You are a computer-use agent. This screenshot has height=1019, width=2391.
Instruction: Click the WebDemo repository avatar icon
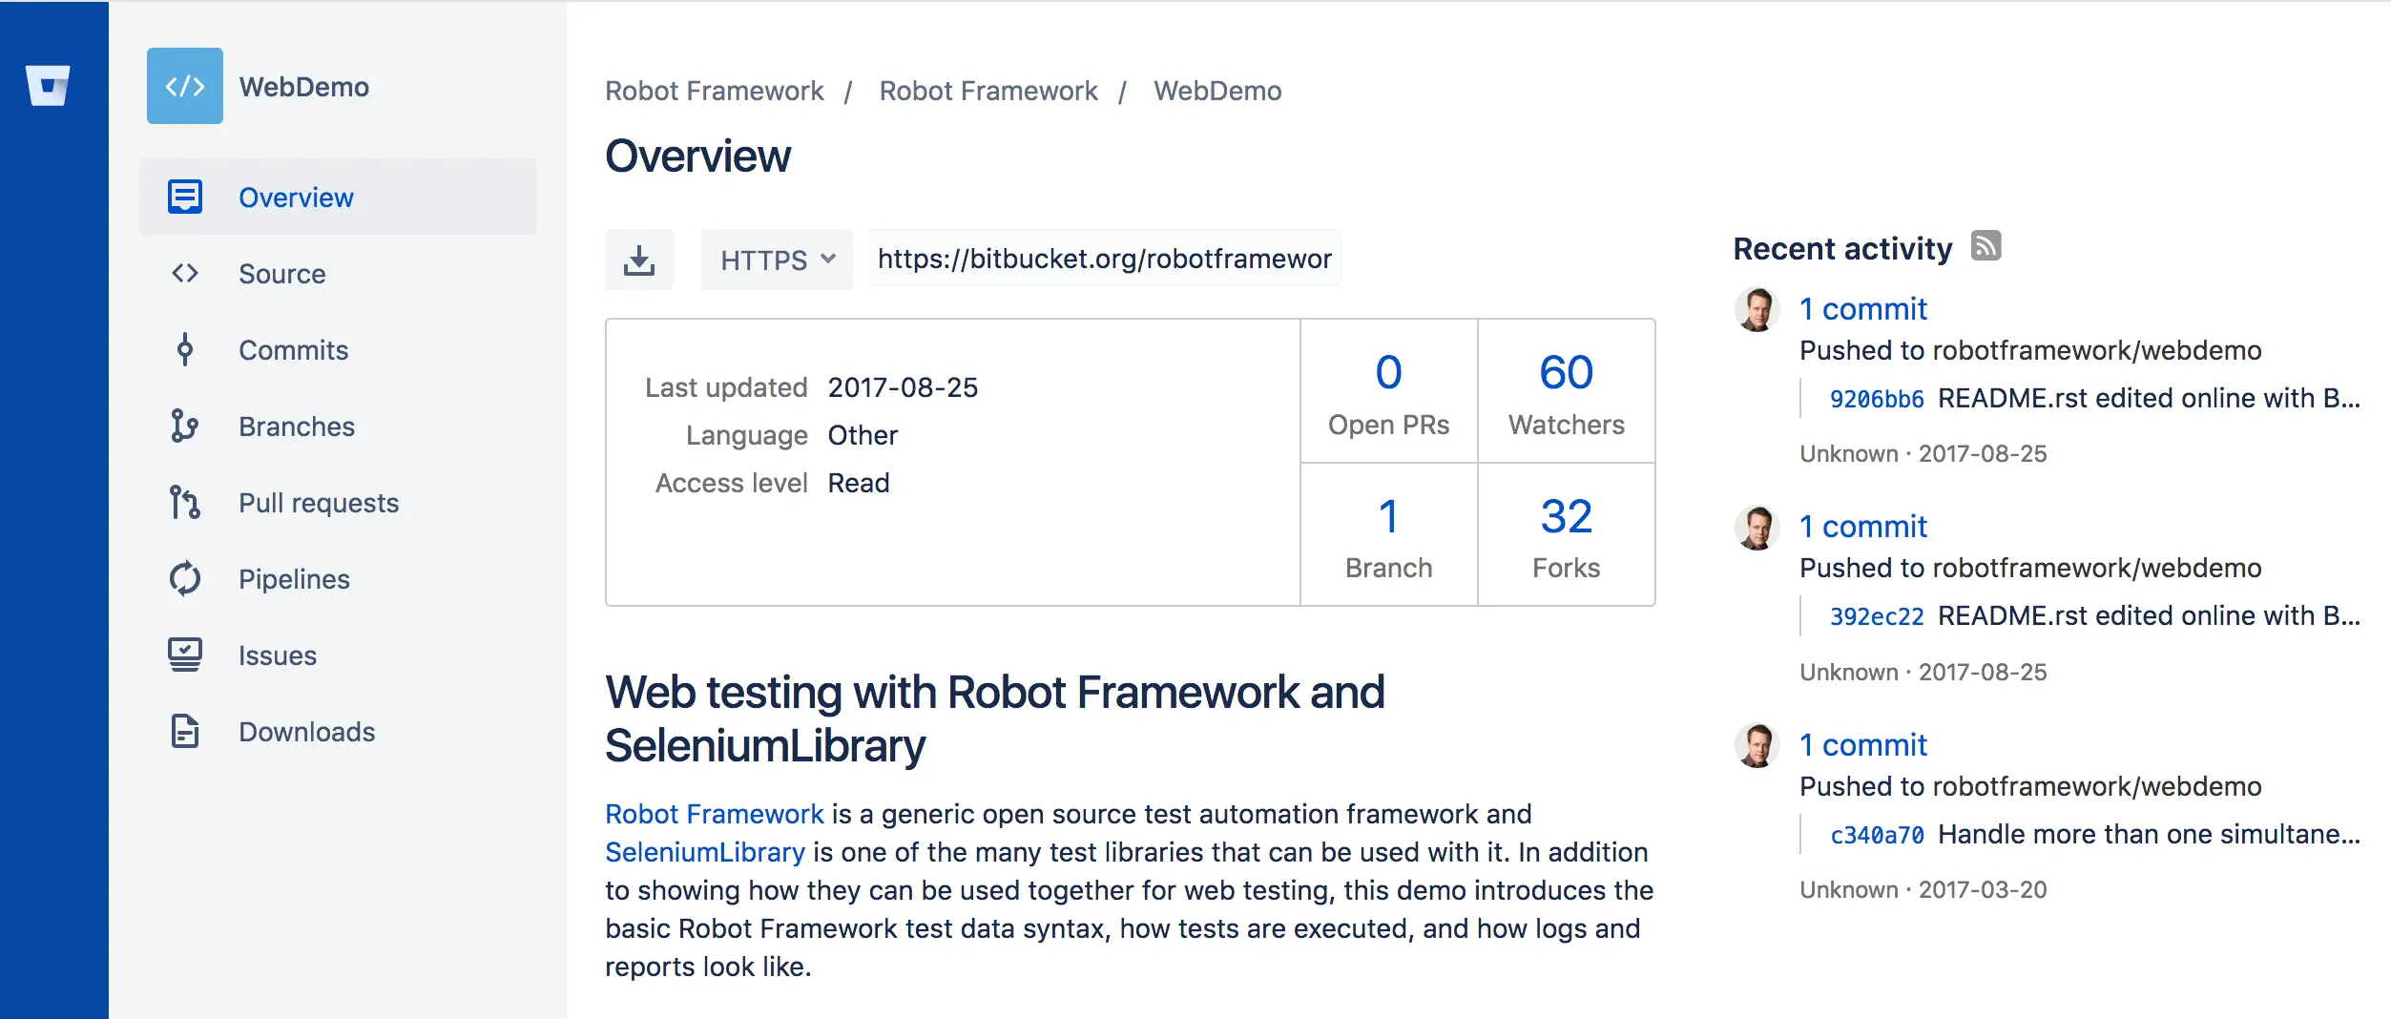coord(184,86)
